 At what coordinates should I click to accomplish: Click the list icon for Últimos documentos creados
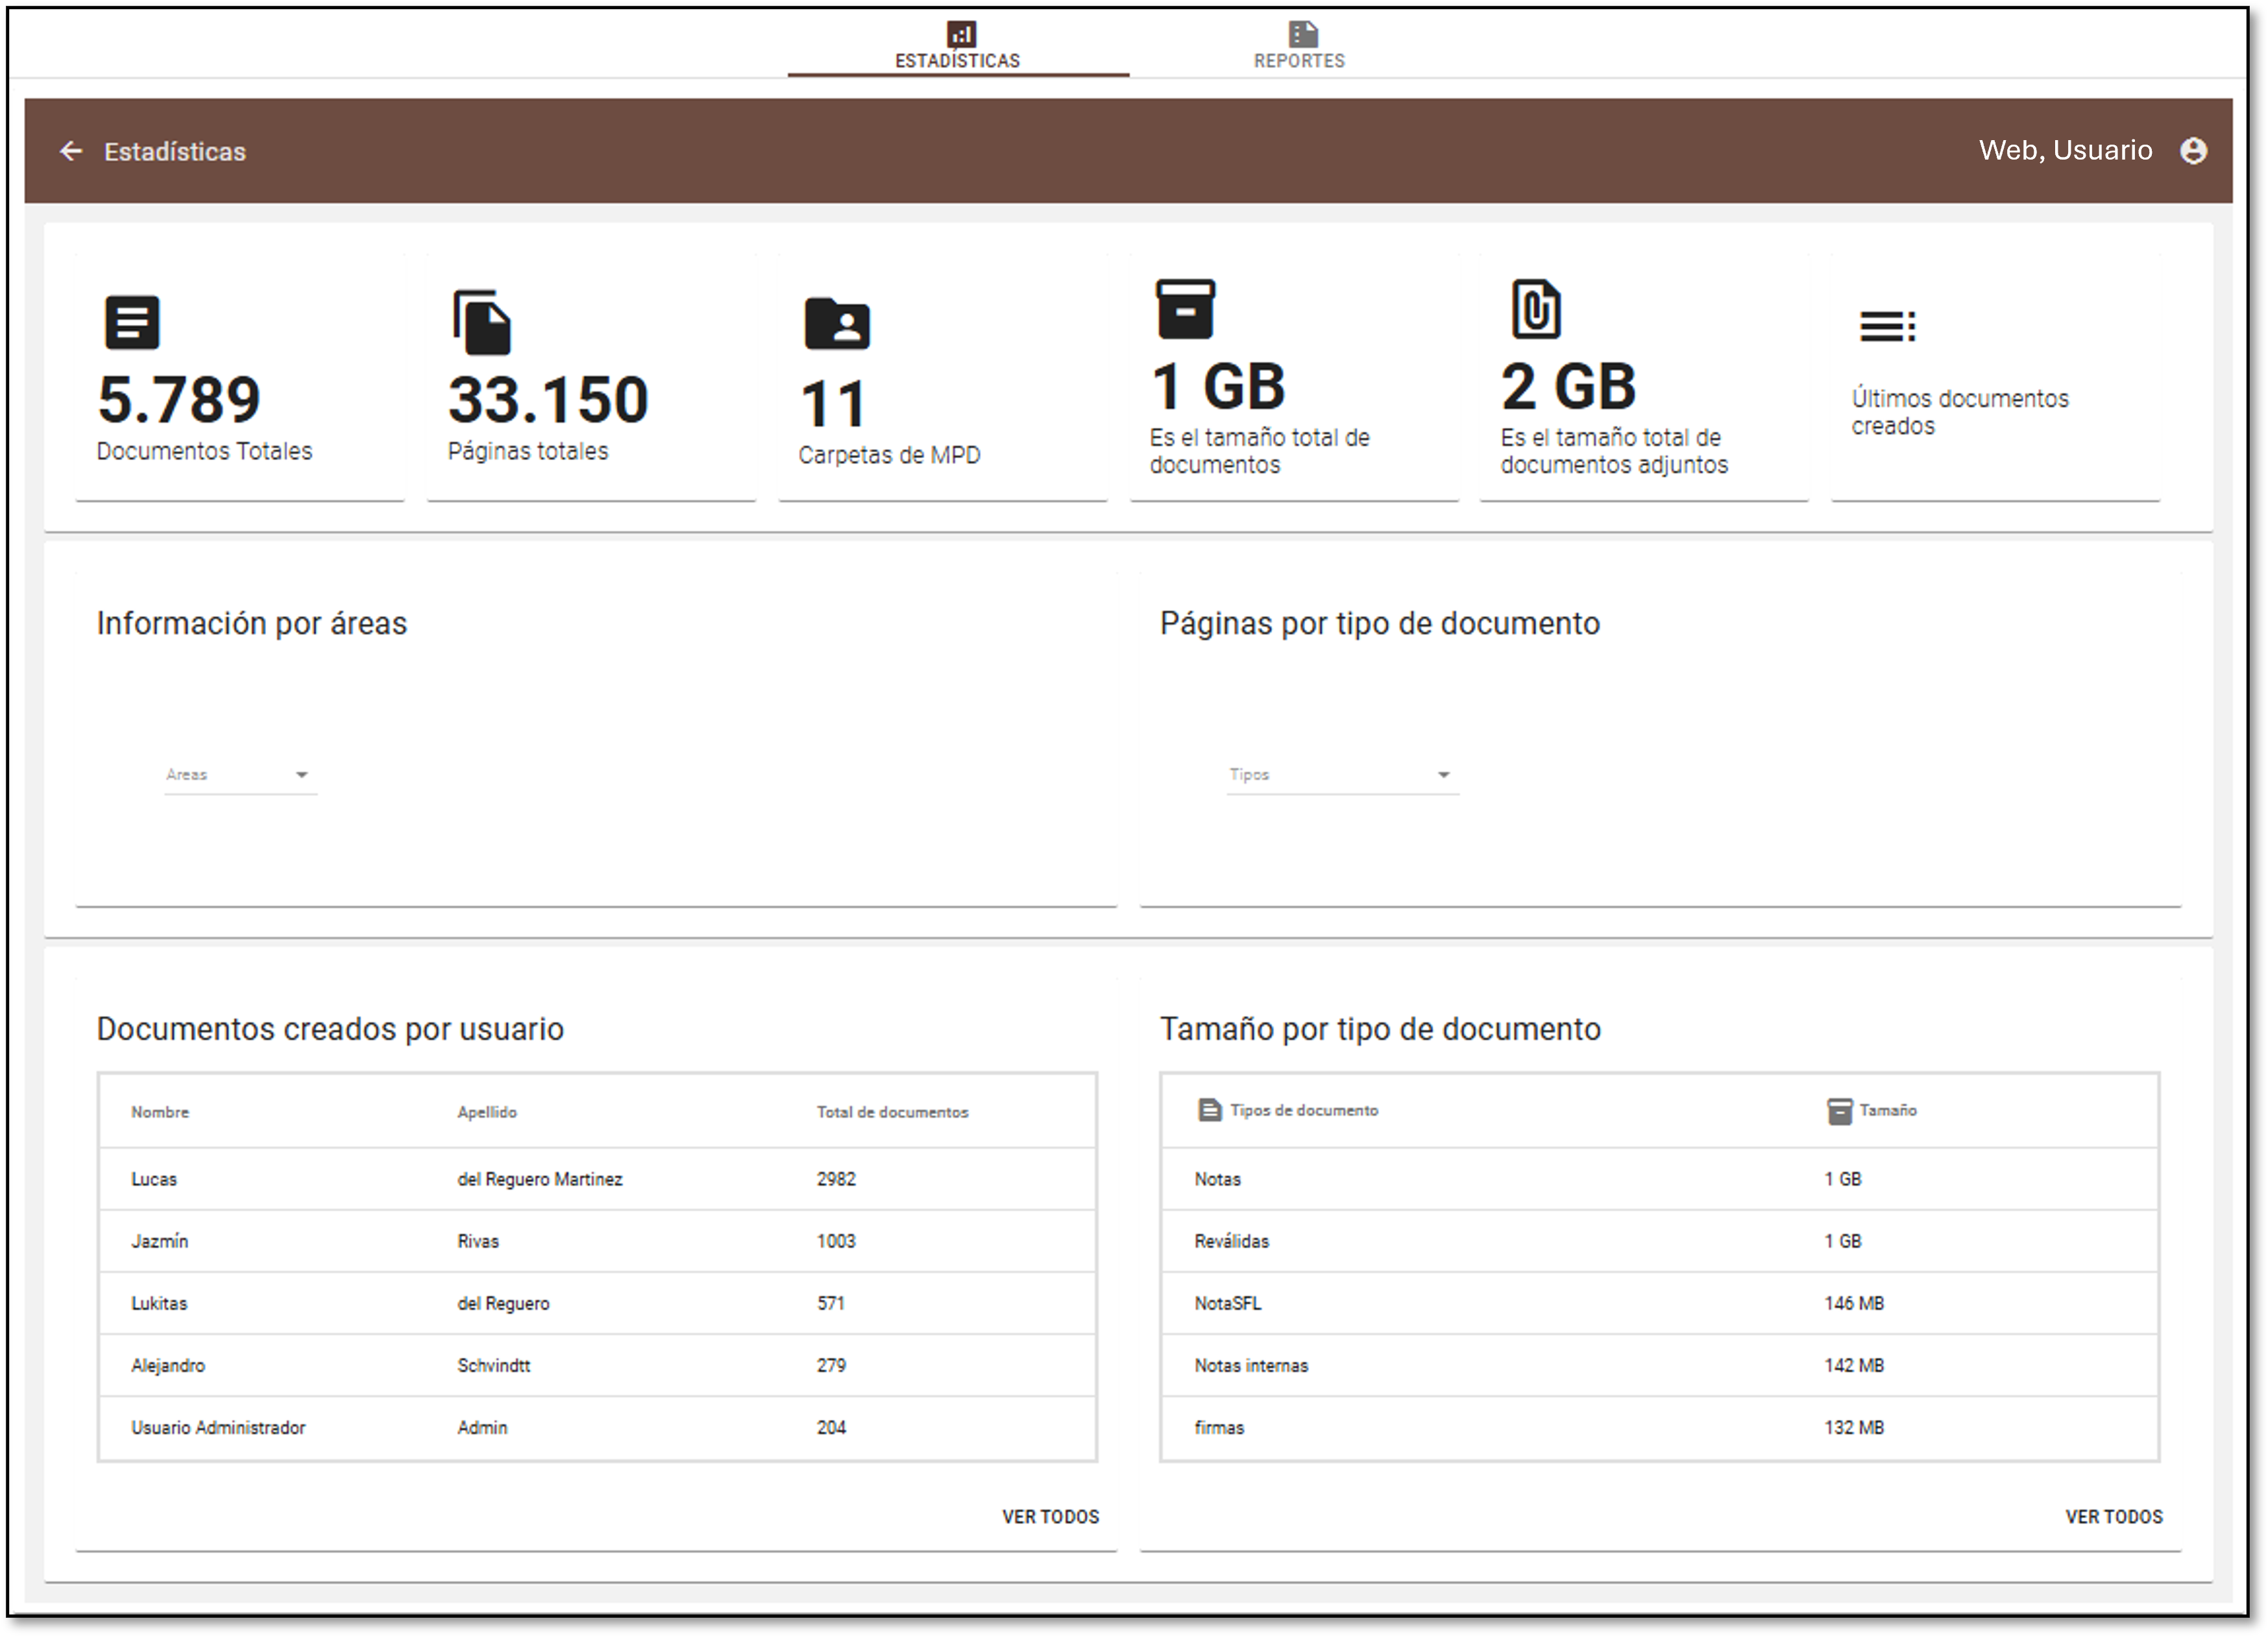[1887, 326]
